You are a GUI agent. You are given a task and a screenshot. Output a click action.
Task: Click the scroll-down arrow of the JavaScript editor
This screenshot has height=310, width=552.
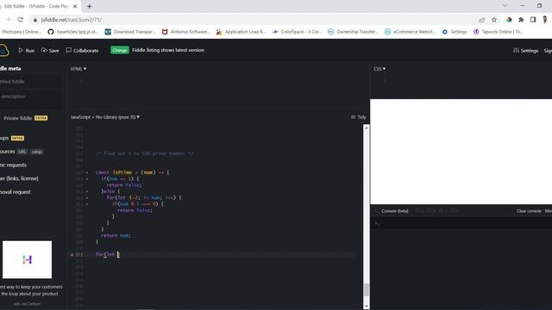point(367,307)
